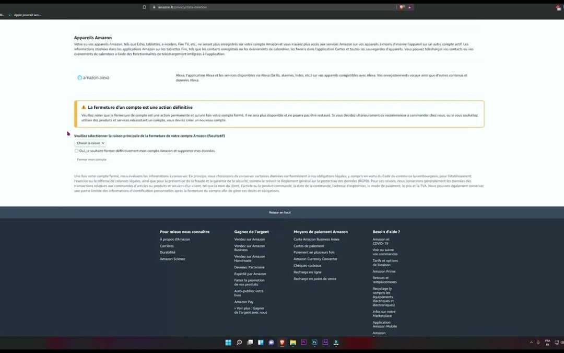Open File Explorer from taskbar

(x=293, y=343)
